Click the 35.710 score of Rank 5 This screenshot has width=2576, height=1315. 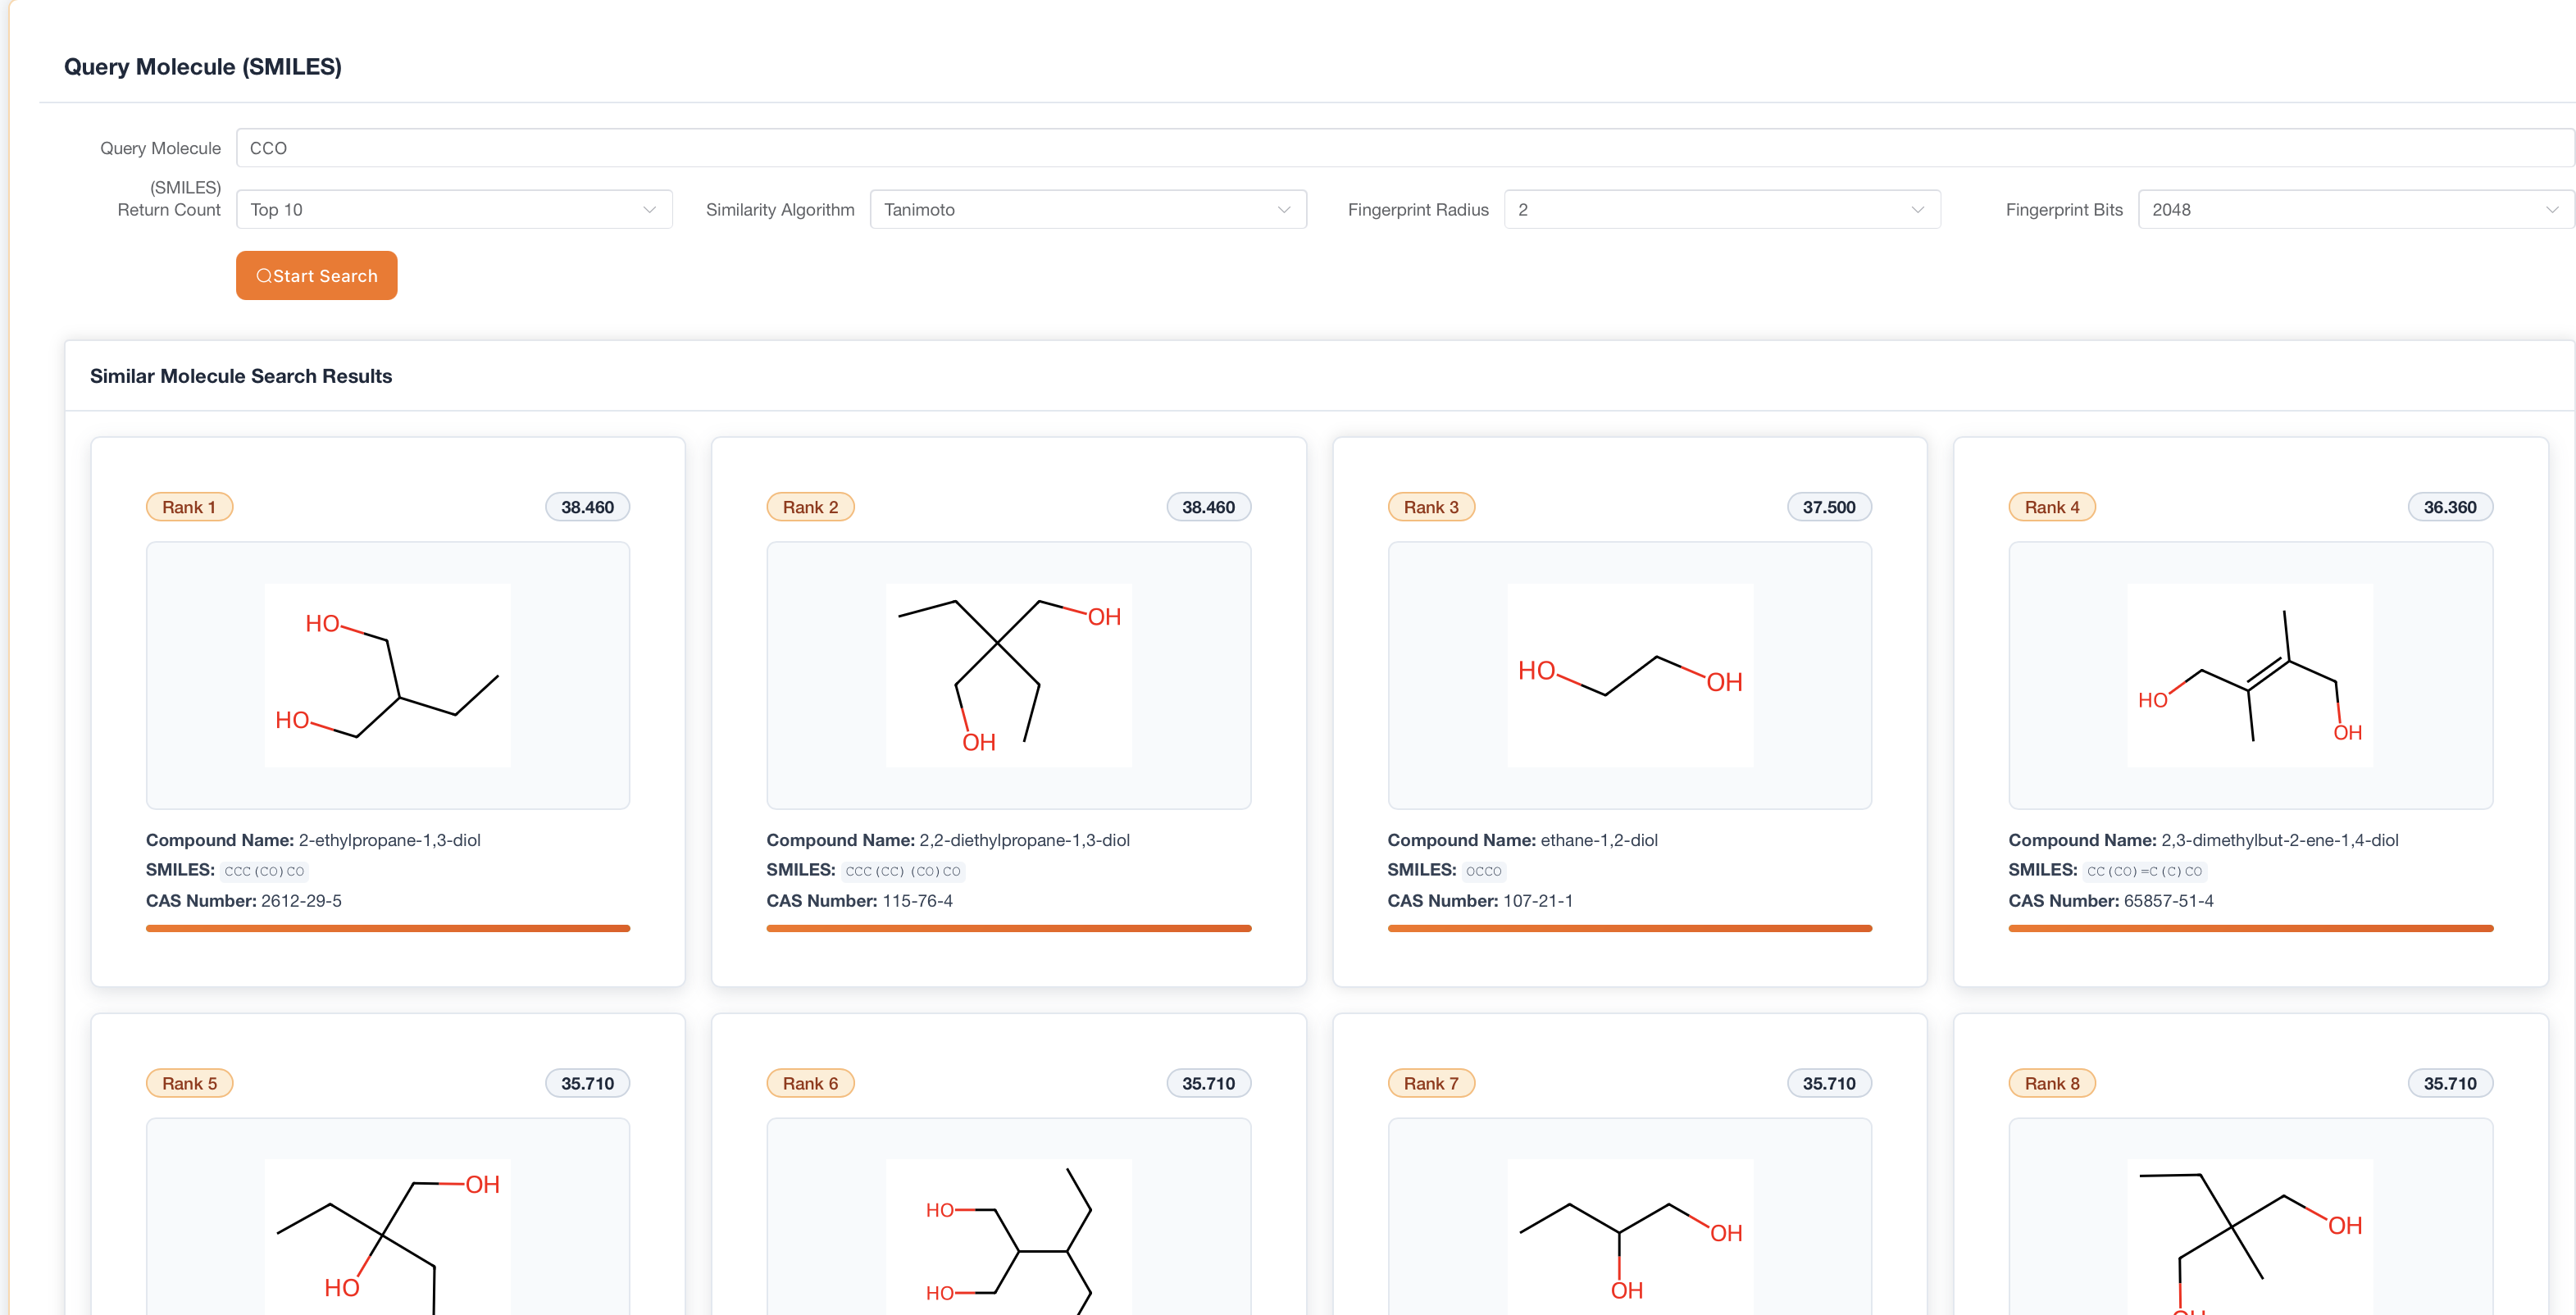tap(587, 1083)
